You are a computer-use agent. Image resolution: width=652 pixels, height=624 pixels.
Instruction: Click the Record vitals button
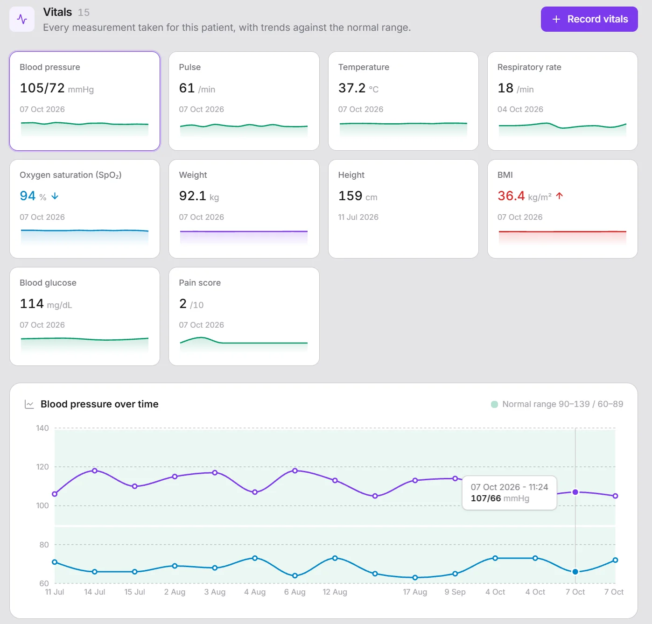coord(589,19)
